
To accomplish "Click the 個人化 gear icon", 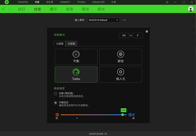I will (x=121, y=72).
